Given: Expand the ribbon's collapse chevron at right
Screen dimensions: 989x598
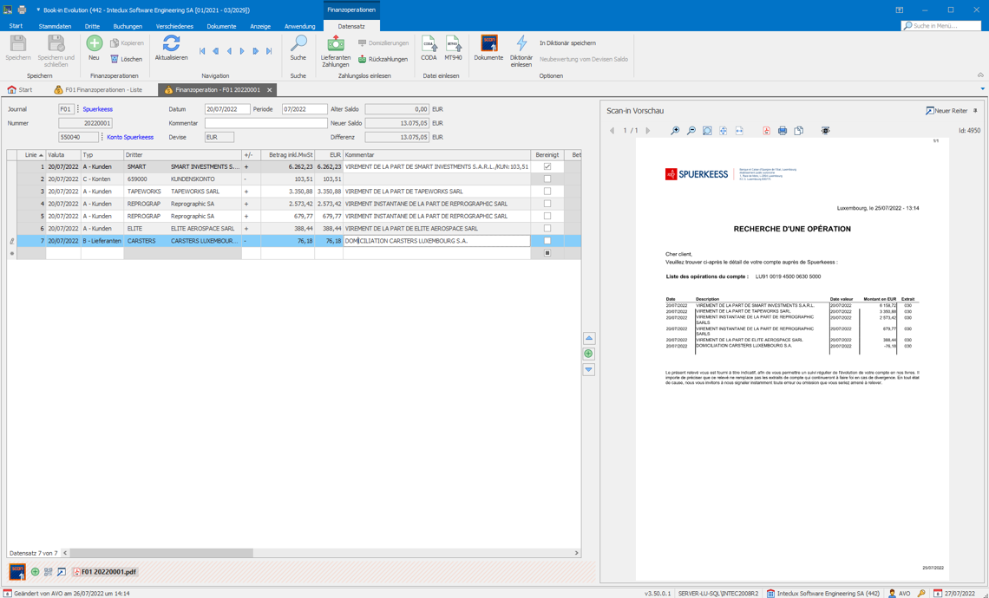Looking at the screenshot, I should [x=980, y=75].
